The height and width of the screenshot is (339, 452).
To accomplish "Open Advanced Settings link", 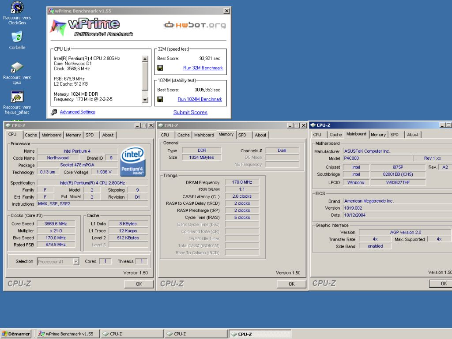I will pos(78,112).
